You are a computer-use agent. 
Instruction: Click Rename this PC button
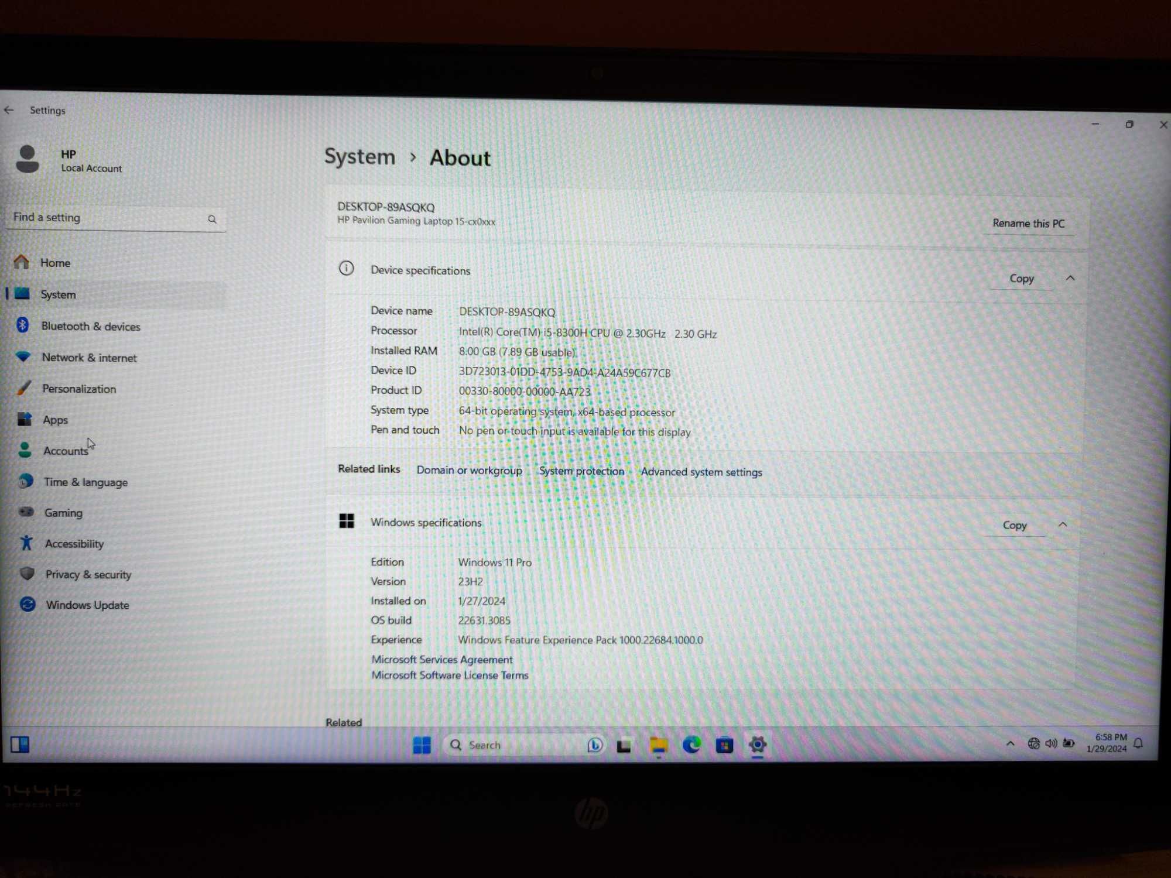coord(1027,222)
